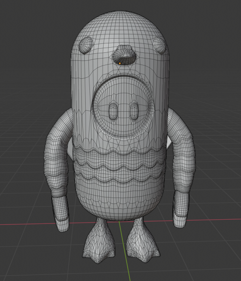Select the right oval eye on the face
241x281 pixels.
(134, 111)
